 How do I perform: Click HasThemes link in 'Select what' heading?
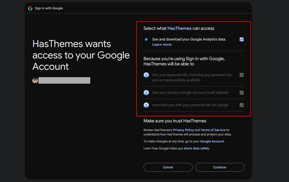(179, 28)
